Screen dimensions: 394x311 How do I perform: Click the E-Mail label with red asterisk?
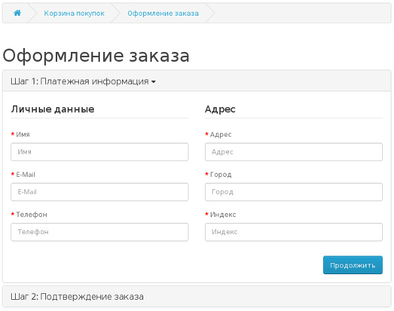[x=26, y=175]
